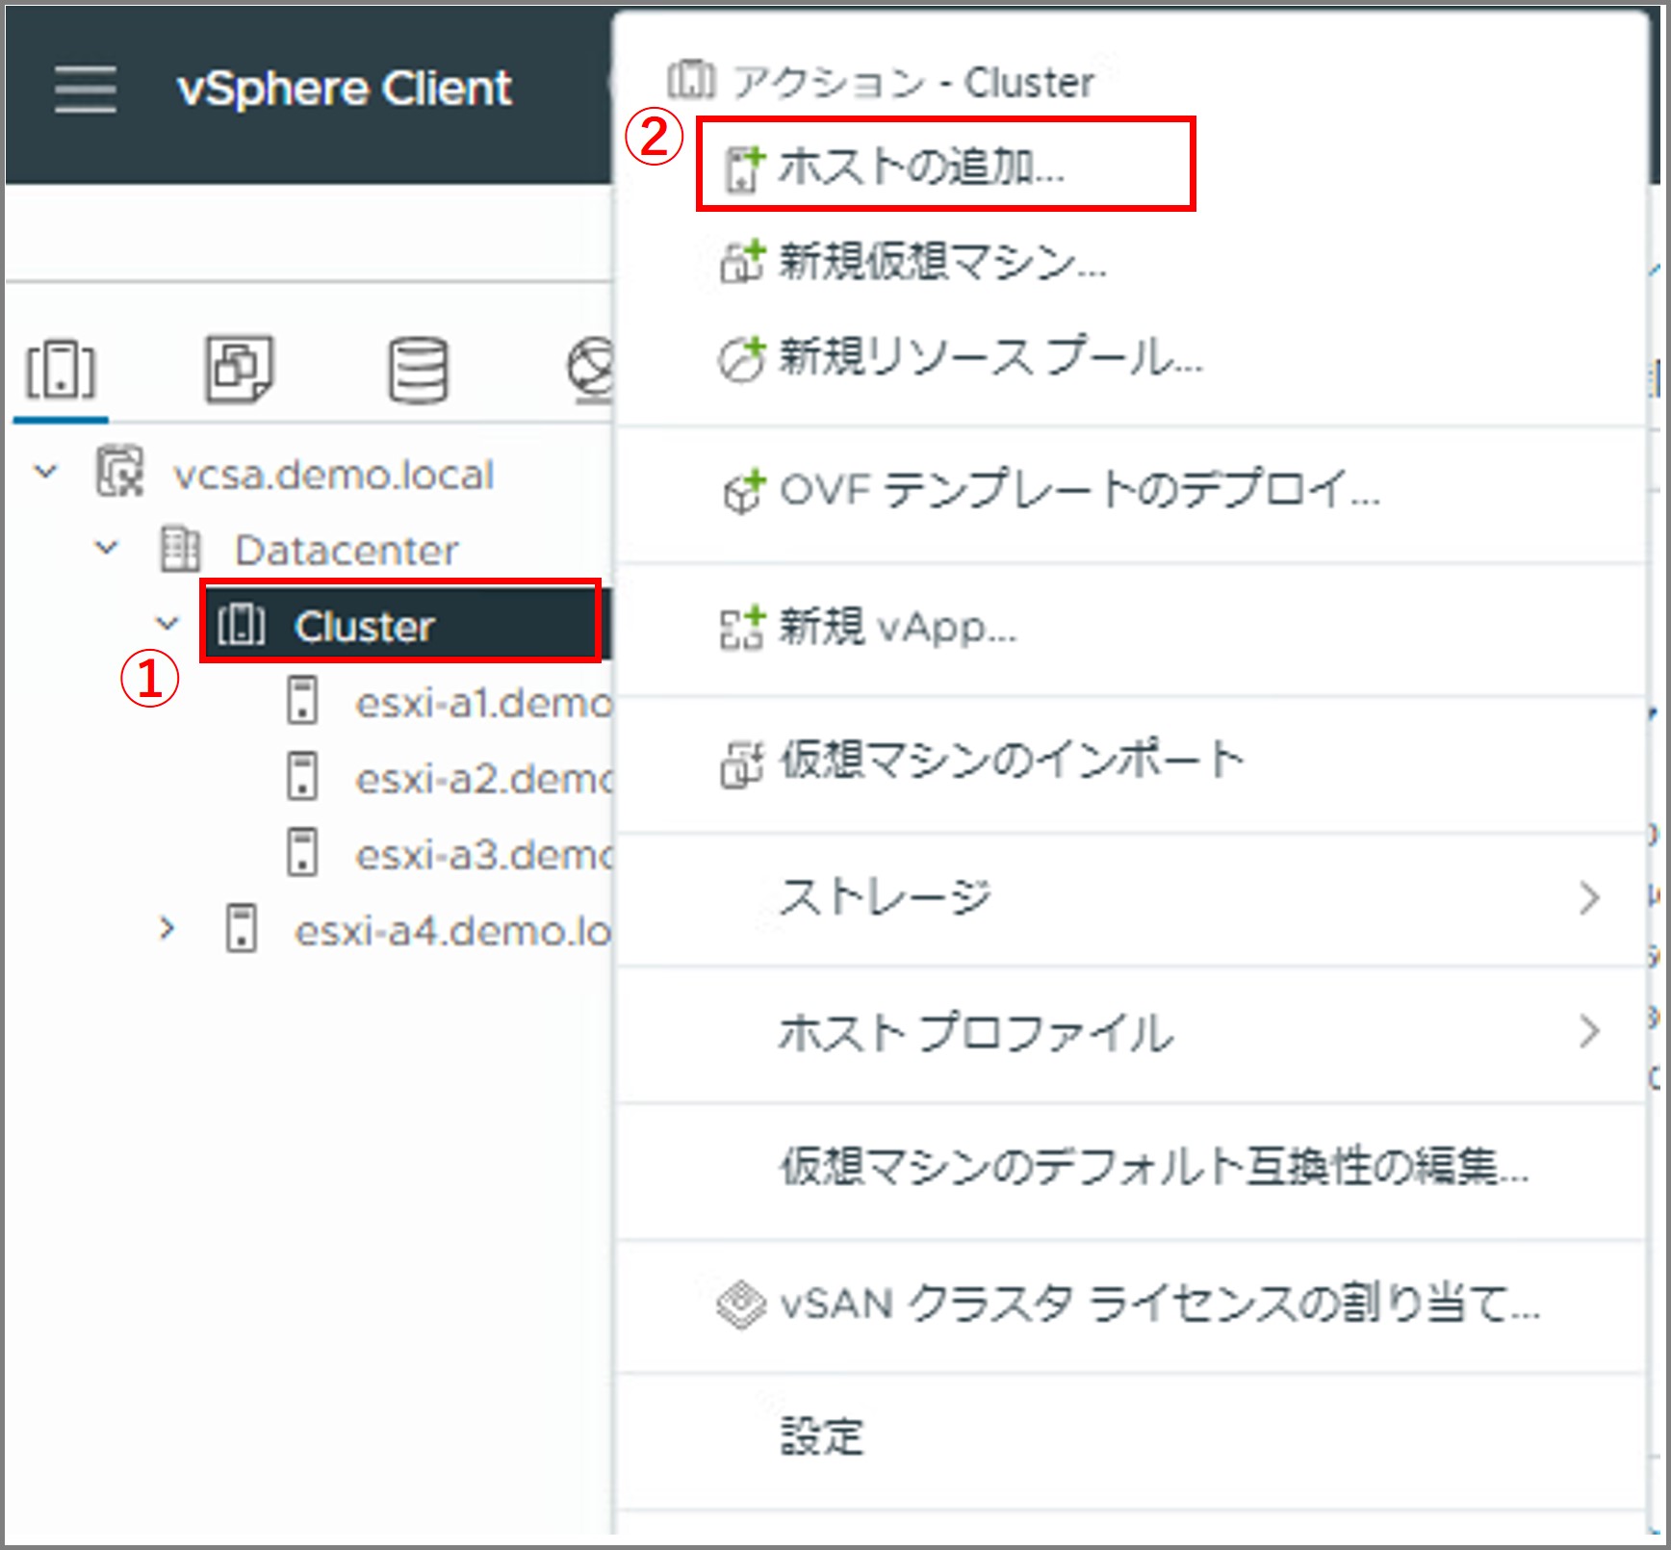1671x1550 pixels.
Task: Switch to Hosts and Clusters view tab
Action: (x=61, y=370)
